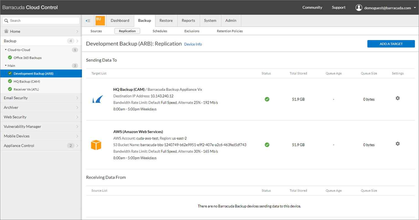Select HQ Backup (CAM) in sidebar
This screenshot has height=220, width=419.
pos(27,81)
